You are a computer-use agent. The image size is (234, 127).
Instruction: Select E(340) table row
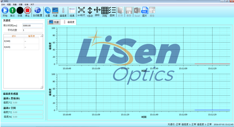pos(21,41)
